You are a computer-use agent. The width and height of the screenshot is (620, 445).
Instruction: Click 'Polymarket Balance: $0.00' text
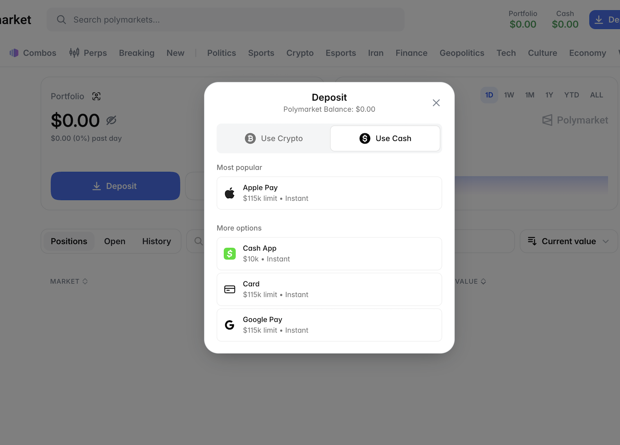coord(329,109)
